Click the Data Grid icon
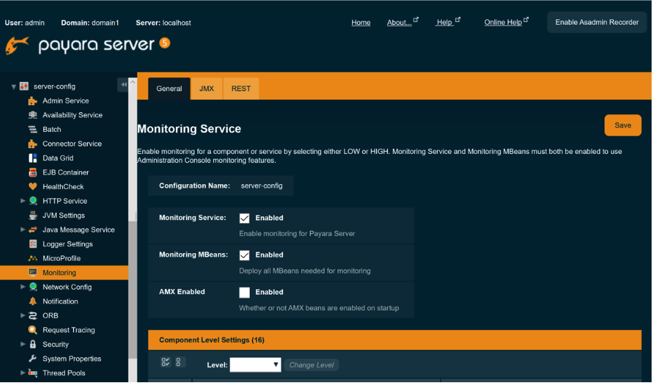 pos(32,158)
